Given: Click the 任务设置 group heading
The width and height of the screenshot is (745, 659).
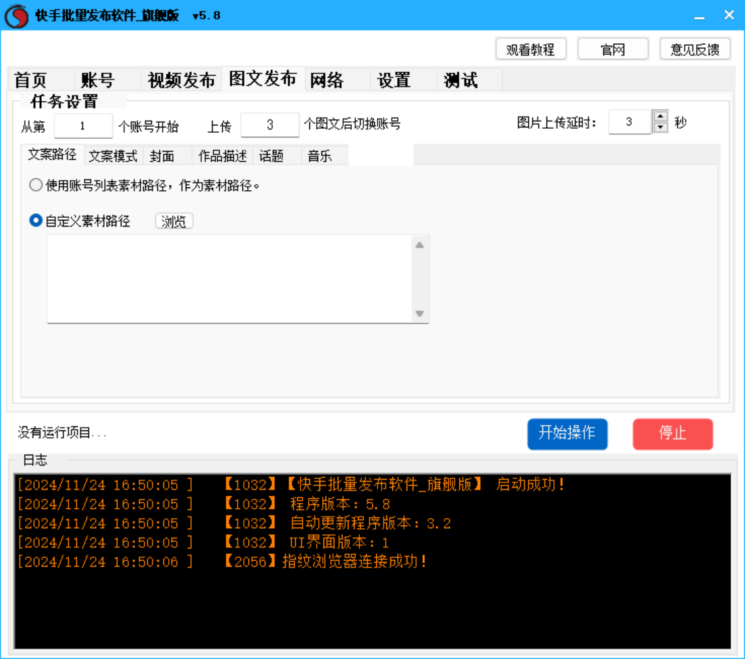Looking at the screenshot, I should 64,101.
